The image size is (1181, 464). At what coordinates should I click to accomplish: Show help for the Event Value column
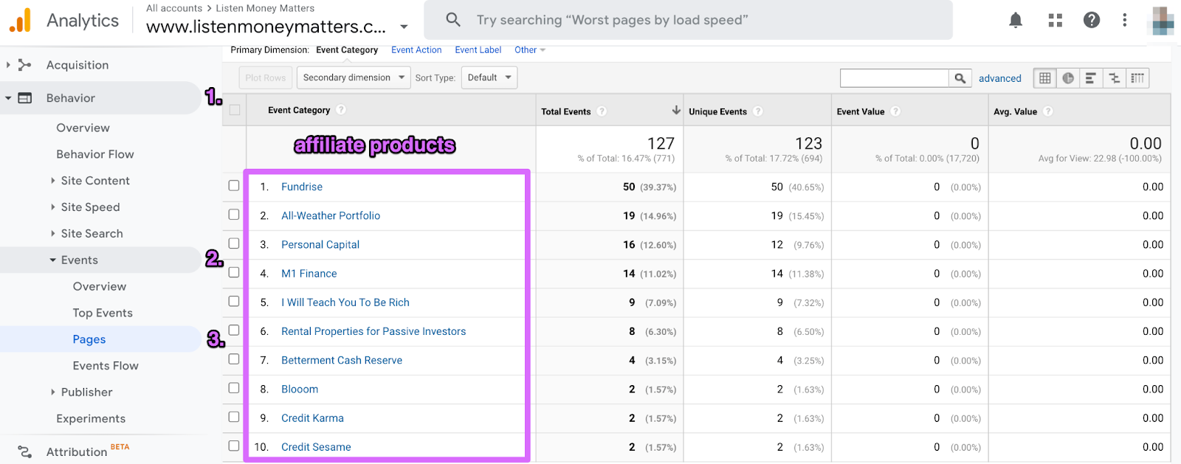895,111
